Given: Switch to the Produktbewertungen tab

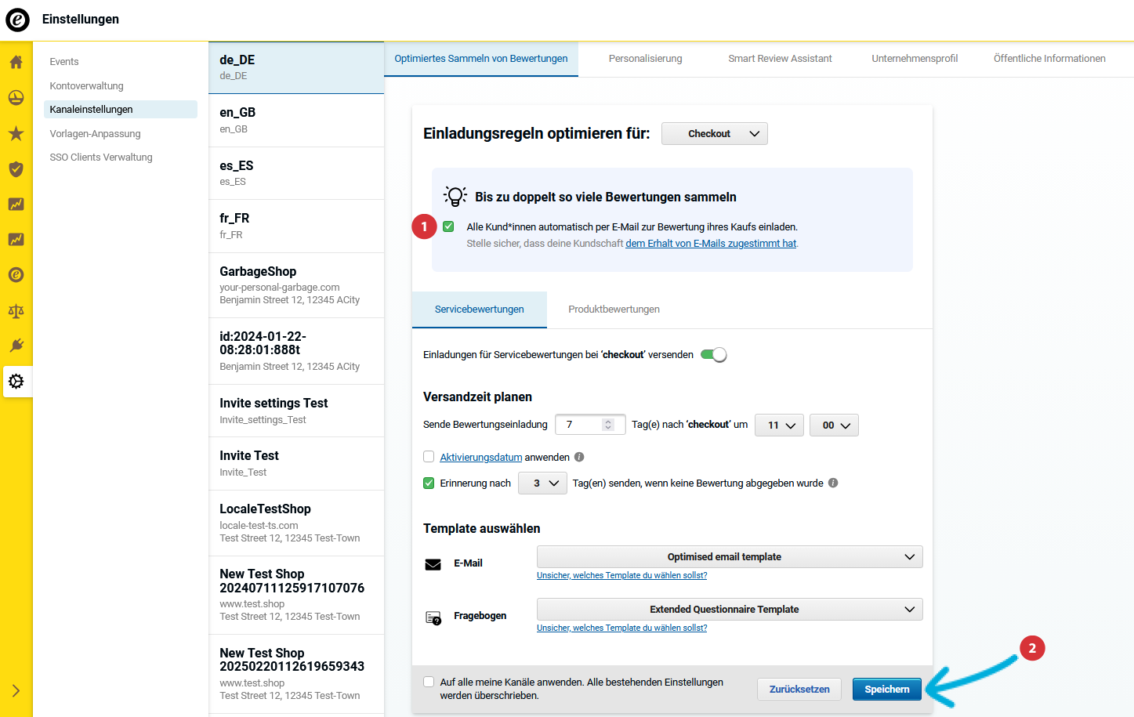Looking at the screenshot, I should [614, 309].
